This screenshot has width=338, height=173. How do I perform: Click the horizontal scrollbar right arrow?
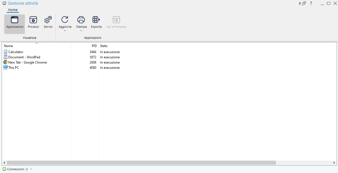[334, 163]
